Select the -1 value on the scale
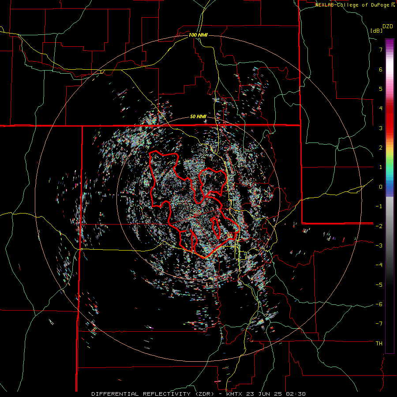Viewport: 397px width, 397px height. click(x=379, y=206)
